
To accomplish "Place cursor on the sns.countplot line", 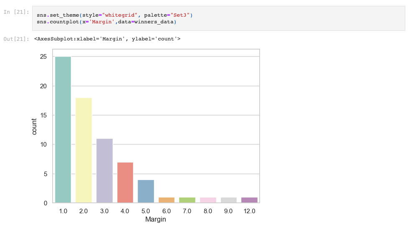I will pos(106,22).
